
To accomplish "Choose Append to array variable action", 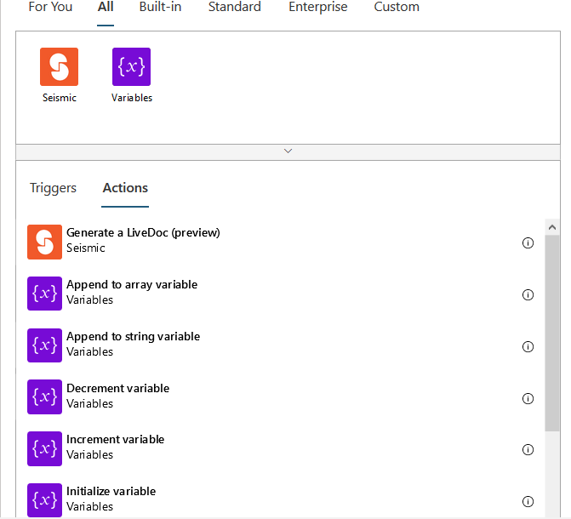I will tap(132, 291).
